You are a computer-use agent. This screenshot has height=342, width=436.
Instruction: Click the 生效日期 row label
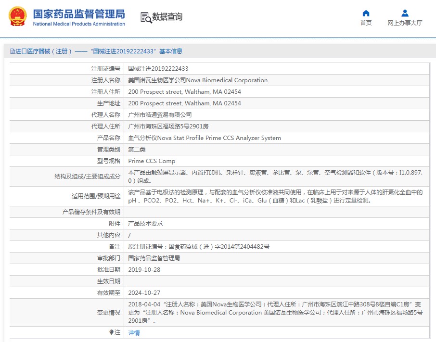[x=109, y=281]
